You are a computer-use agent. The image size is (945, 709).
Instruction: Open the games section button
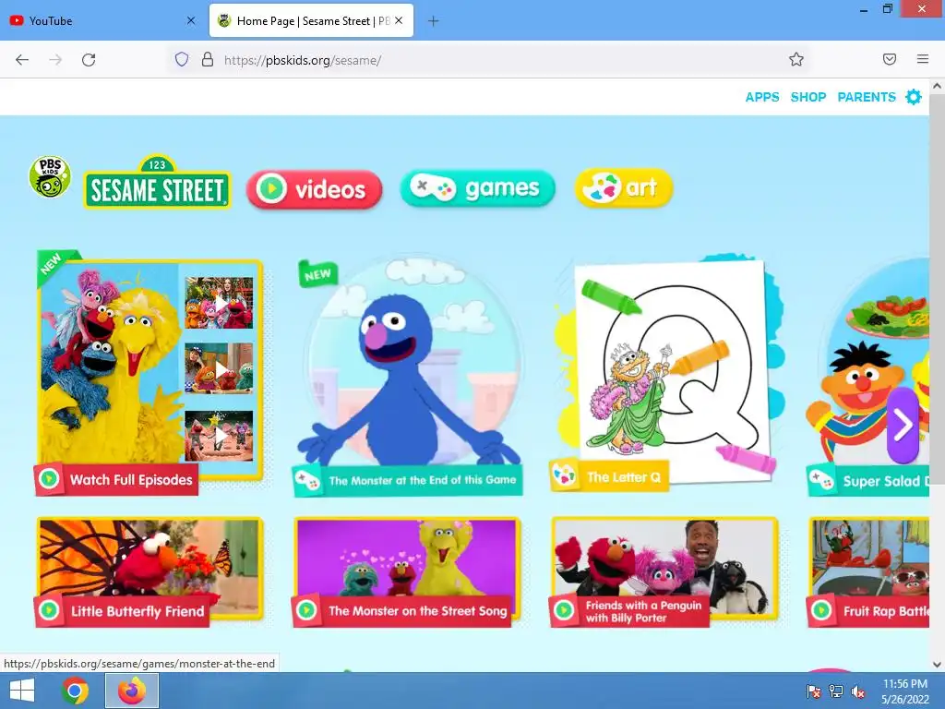pos(477,188)
